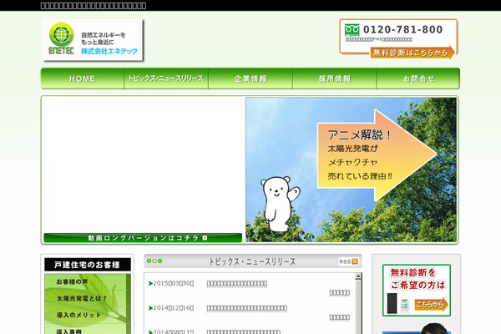Click the toll-free phone icon

(x=352, y=30)
